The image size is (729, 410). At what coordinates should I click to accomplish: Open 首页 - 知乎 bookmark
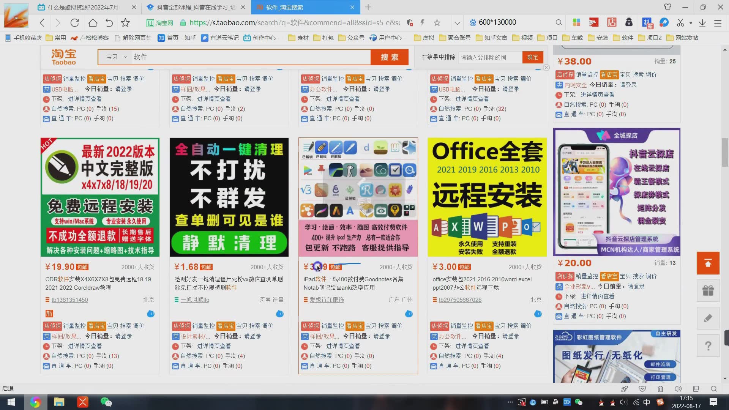177,38
